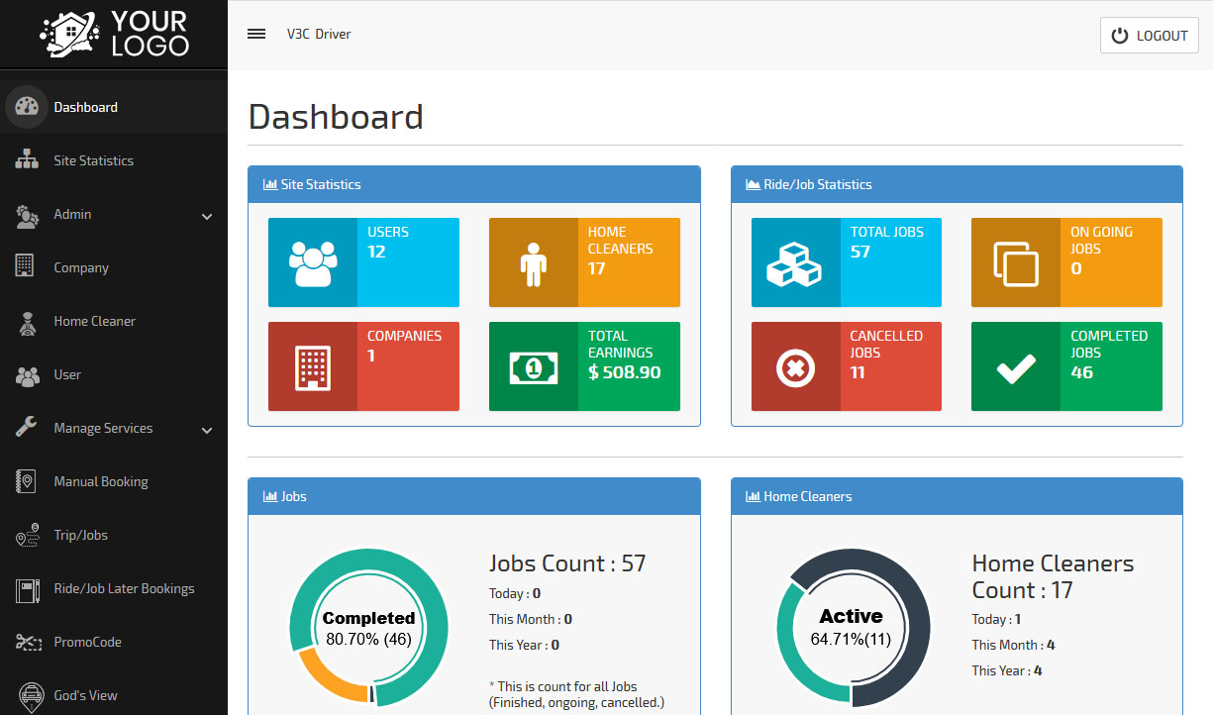The height and width of the screenshot is (715, 1213).
Task: Select Manual Booking in sidebar
Action: coord(114,481)
